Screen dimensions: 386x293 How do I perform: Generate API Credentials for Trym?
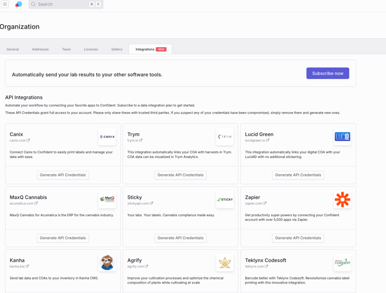pyautogui.click(x=181, y=175)
